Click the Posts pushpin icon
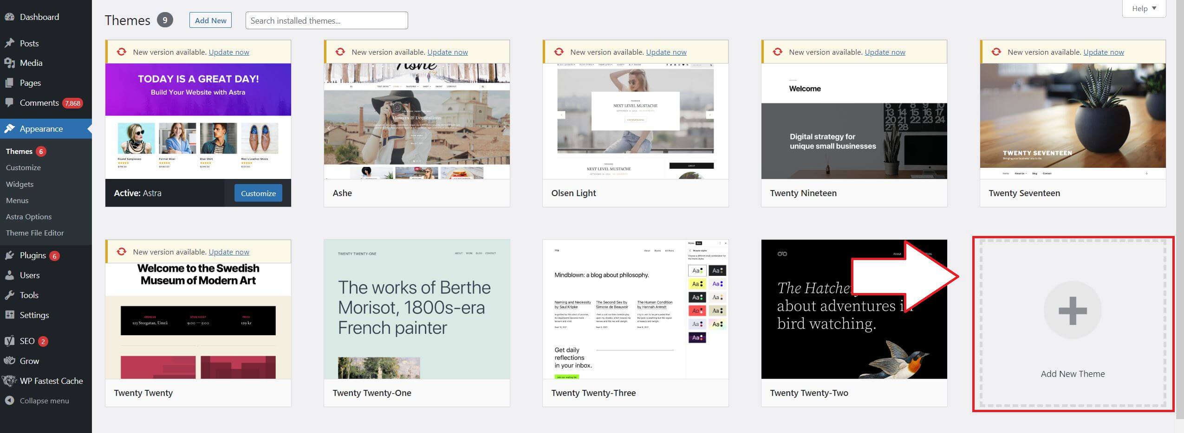 click(x=9, y=43)
